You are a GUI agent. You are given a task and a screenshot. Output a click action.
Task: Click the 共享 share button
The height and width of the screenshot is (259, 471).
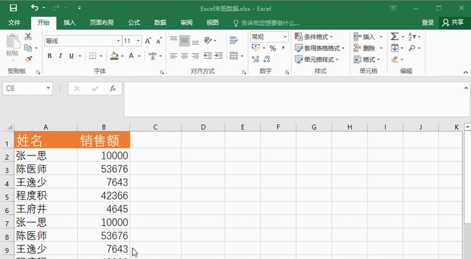coord(454,23)
